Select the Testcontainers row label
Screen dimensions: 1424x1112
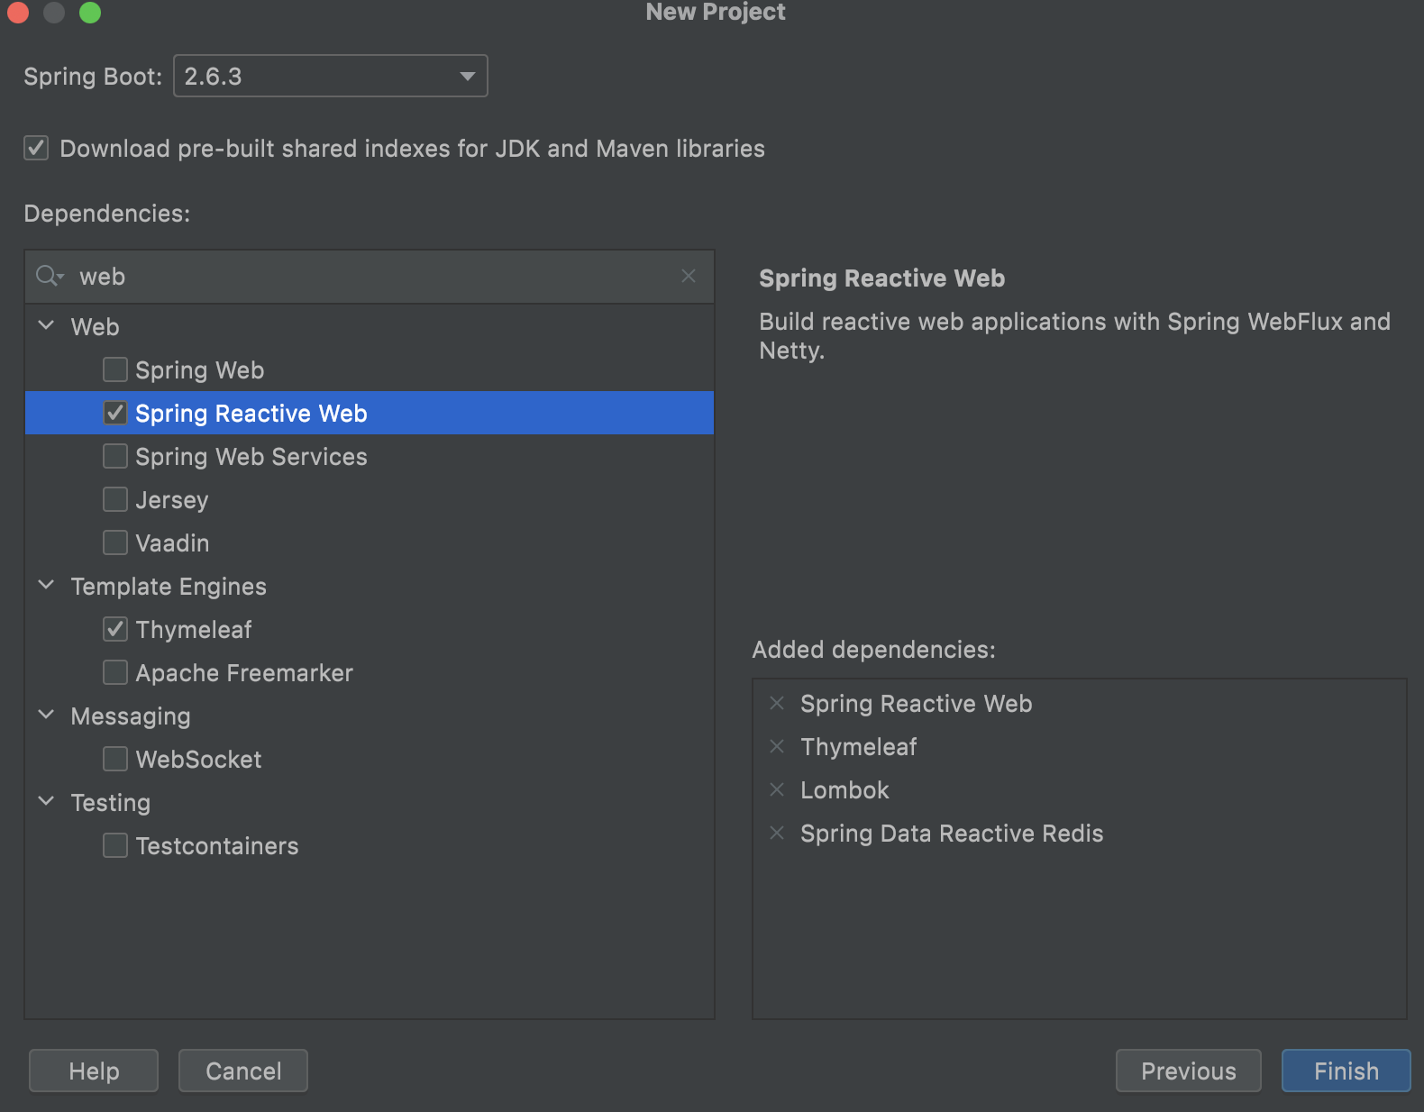click(x=217, y=846)
